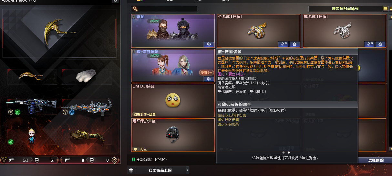
Task: Click the GP renew icon on 圣龙戒 [死神] card
Action: tap(283, 44)
